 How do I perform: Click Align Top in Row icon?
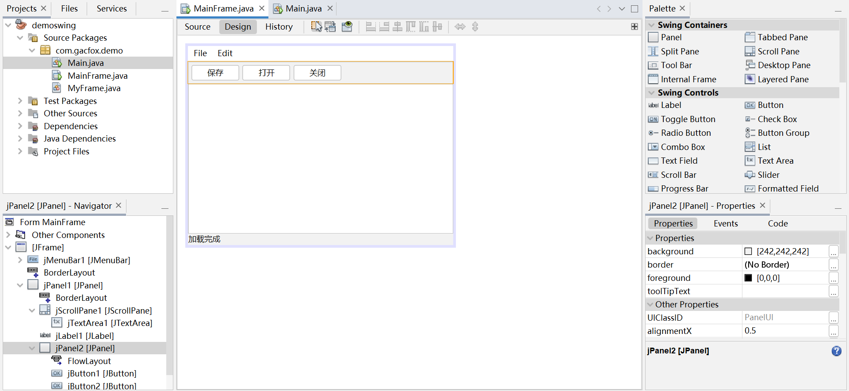click(411, 27)
